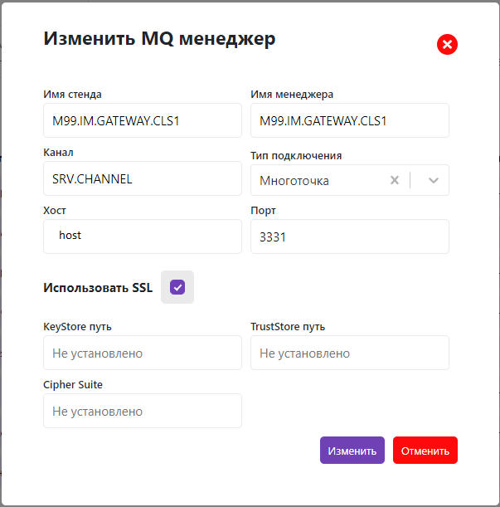Screen dimensions: 500x507
Task: Click the Cipher Suite input field
Action: click(142, 411)
